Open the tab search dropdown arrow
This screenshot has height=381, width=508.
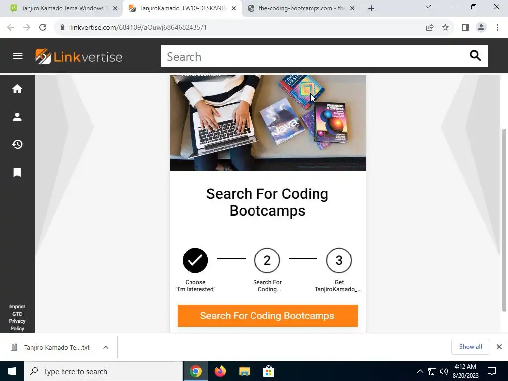click(x=428, y=7)
